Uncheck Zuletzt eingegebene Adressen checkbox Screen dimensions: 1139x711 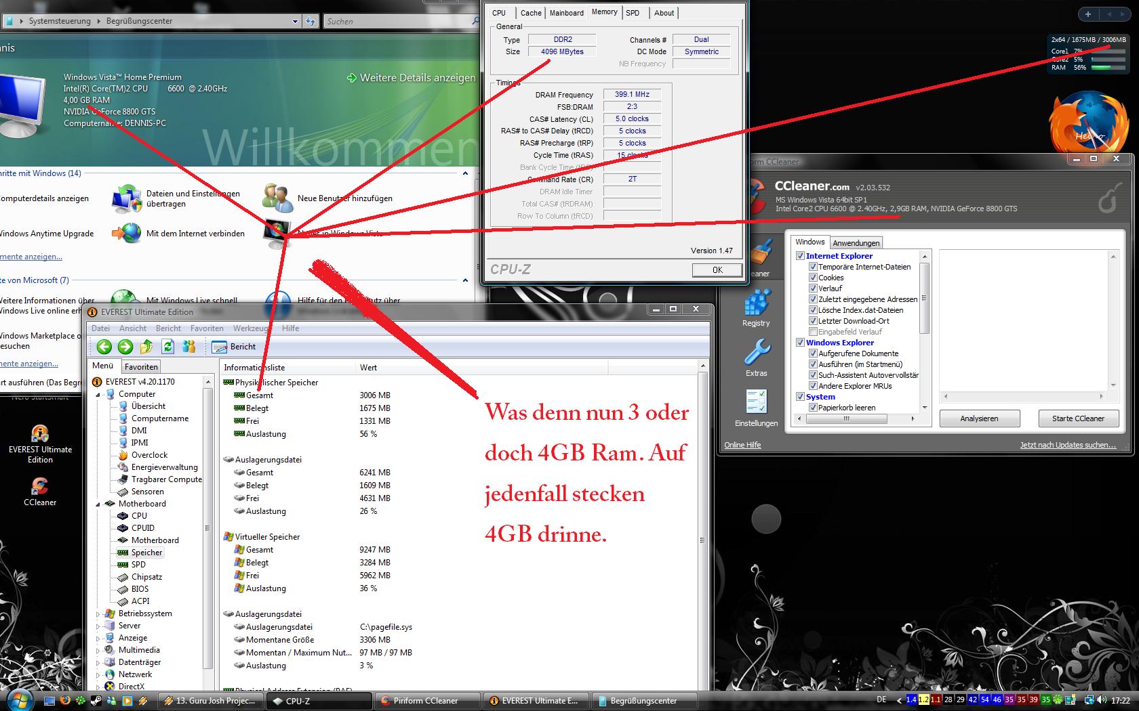813,299
